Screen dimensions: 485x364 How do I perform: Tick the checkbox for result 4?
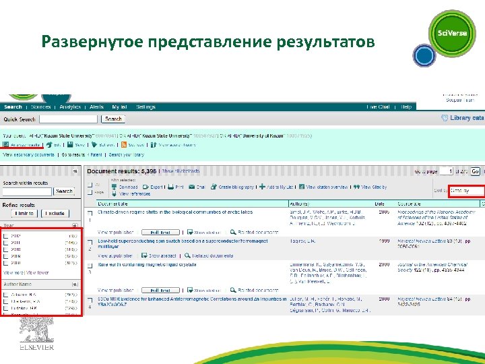90,300
